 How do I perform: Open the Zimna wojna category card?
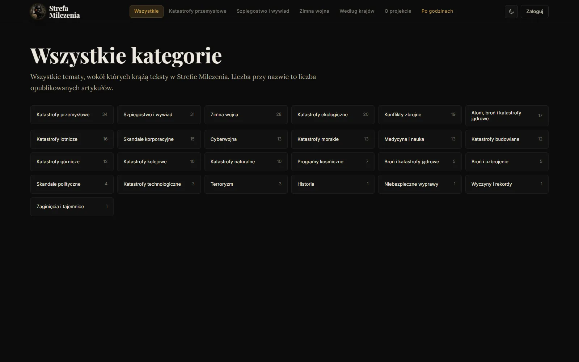click(246, 115)
